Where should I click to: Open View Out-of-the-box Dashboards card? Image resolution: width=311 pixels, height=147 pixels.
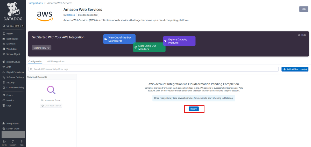(x=119, y=39)
